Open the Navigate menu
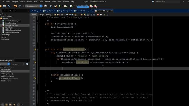The width and height of the screenshot is (189, 106). [14, 2]
